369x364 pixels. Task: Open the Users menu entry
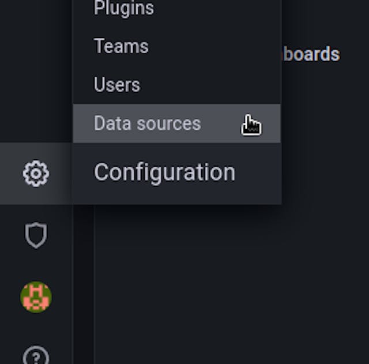click(117, 85)
